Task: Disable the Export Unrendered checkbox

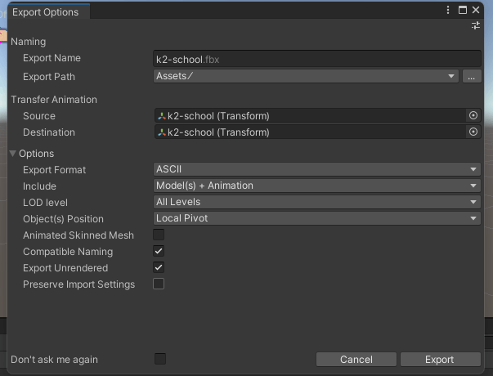Action: 159,267
